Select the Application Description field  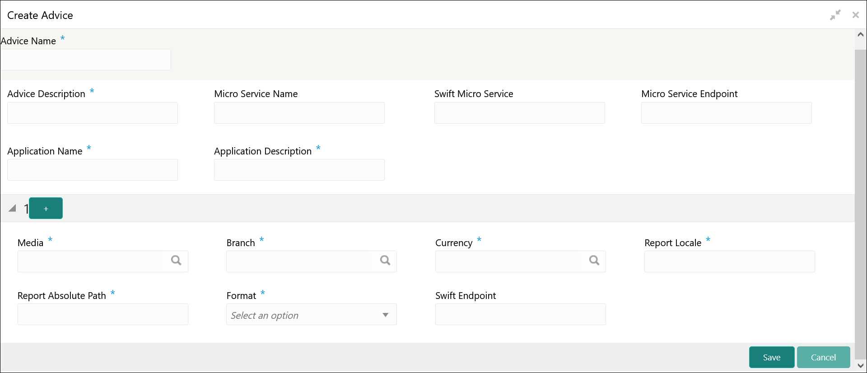click(x=299, y=170)
